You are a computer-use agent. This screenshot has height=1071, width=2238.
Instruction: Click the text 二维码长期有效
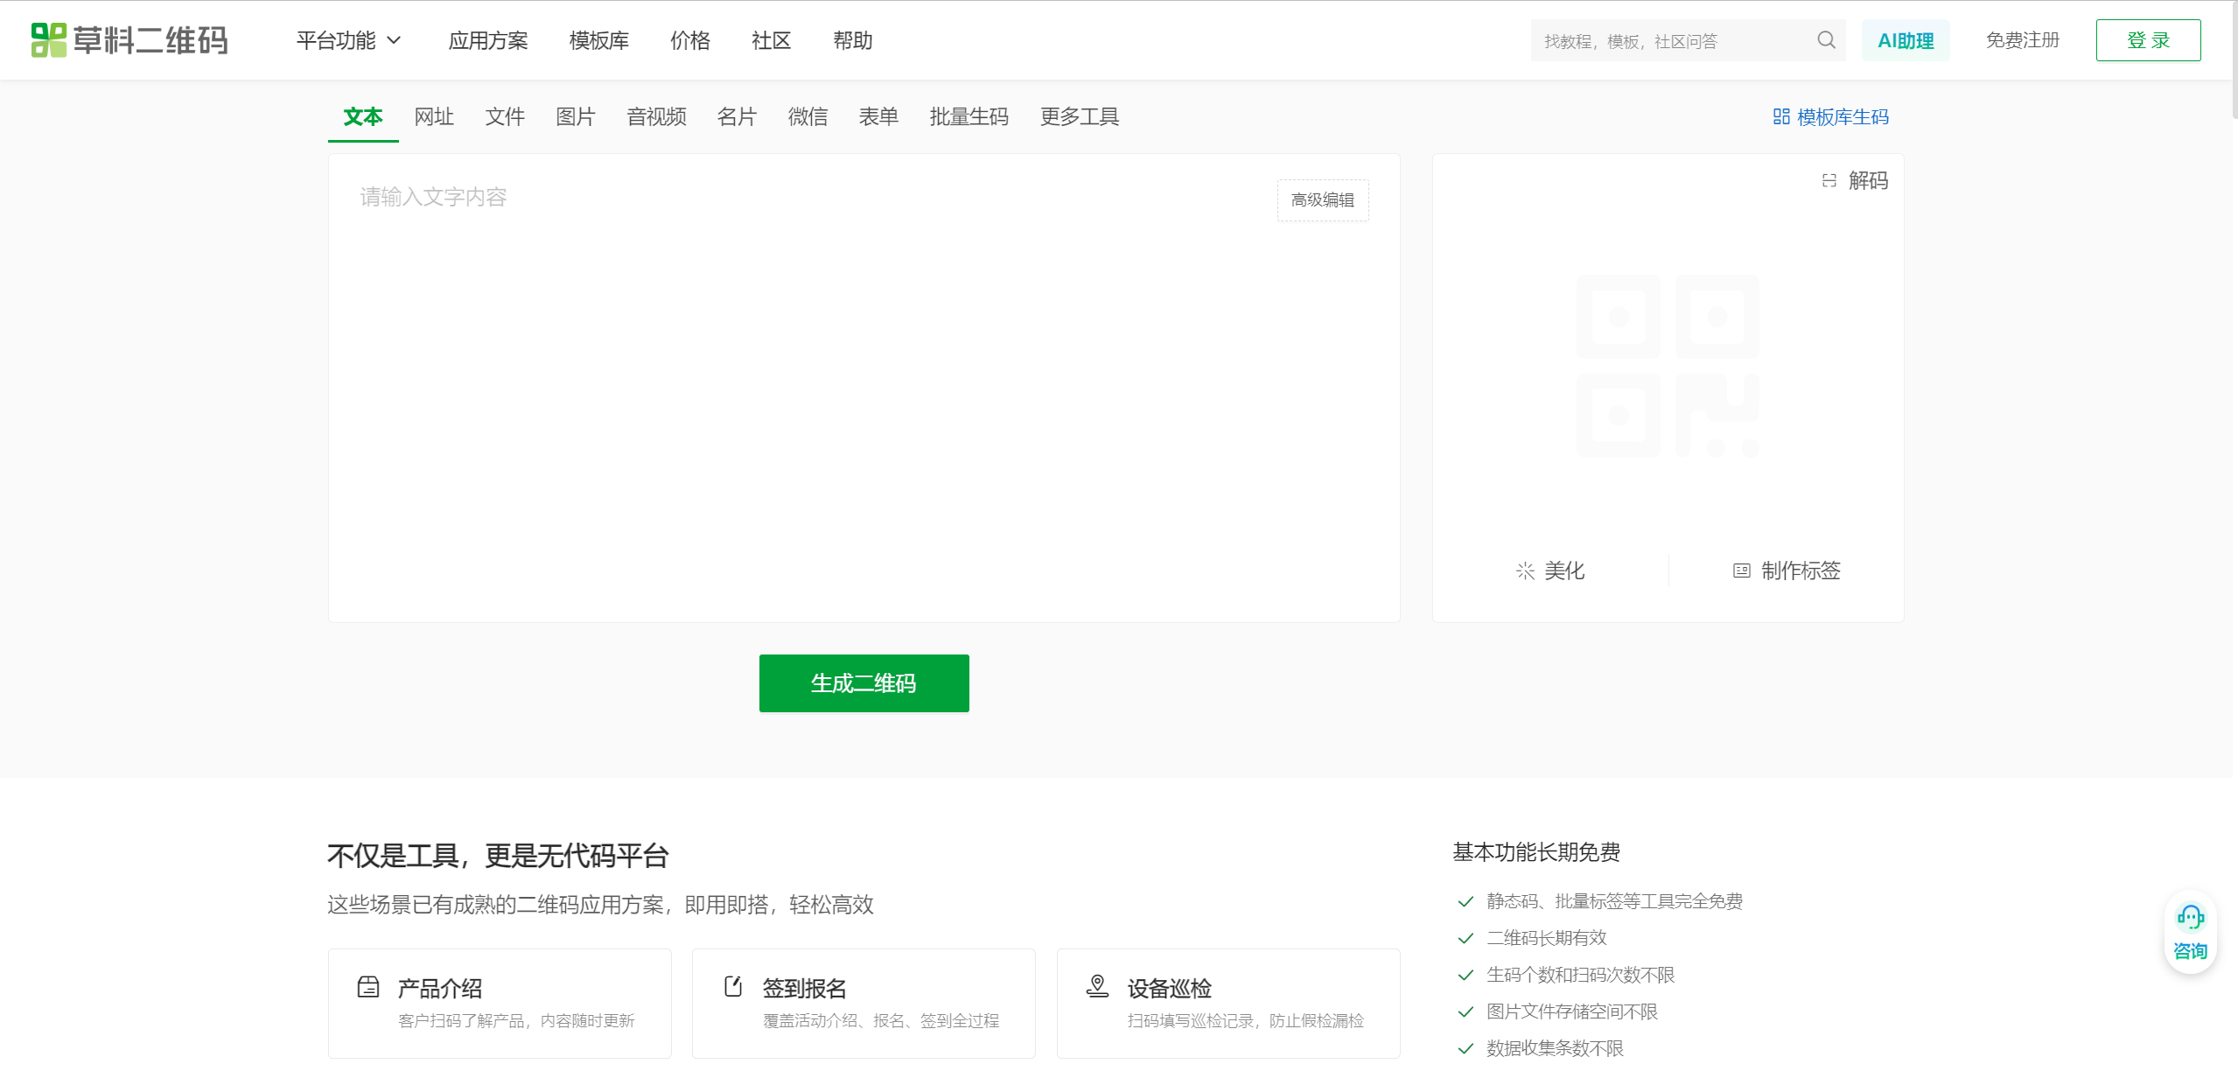click(x=1546, y=938)
